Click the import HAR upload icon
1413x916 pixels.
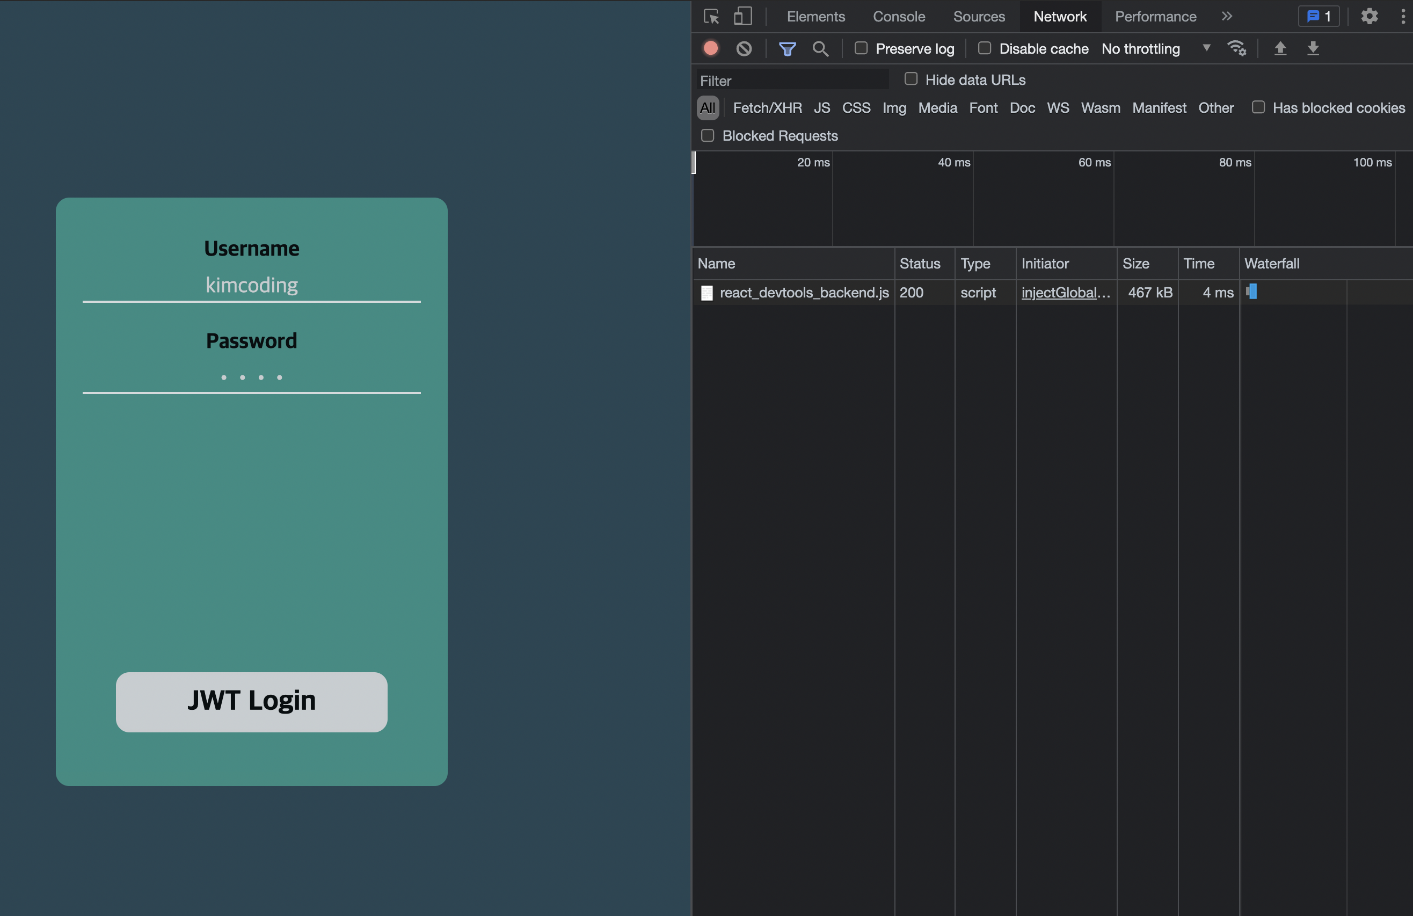1280,48
